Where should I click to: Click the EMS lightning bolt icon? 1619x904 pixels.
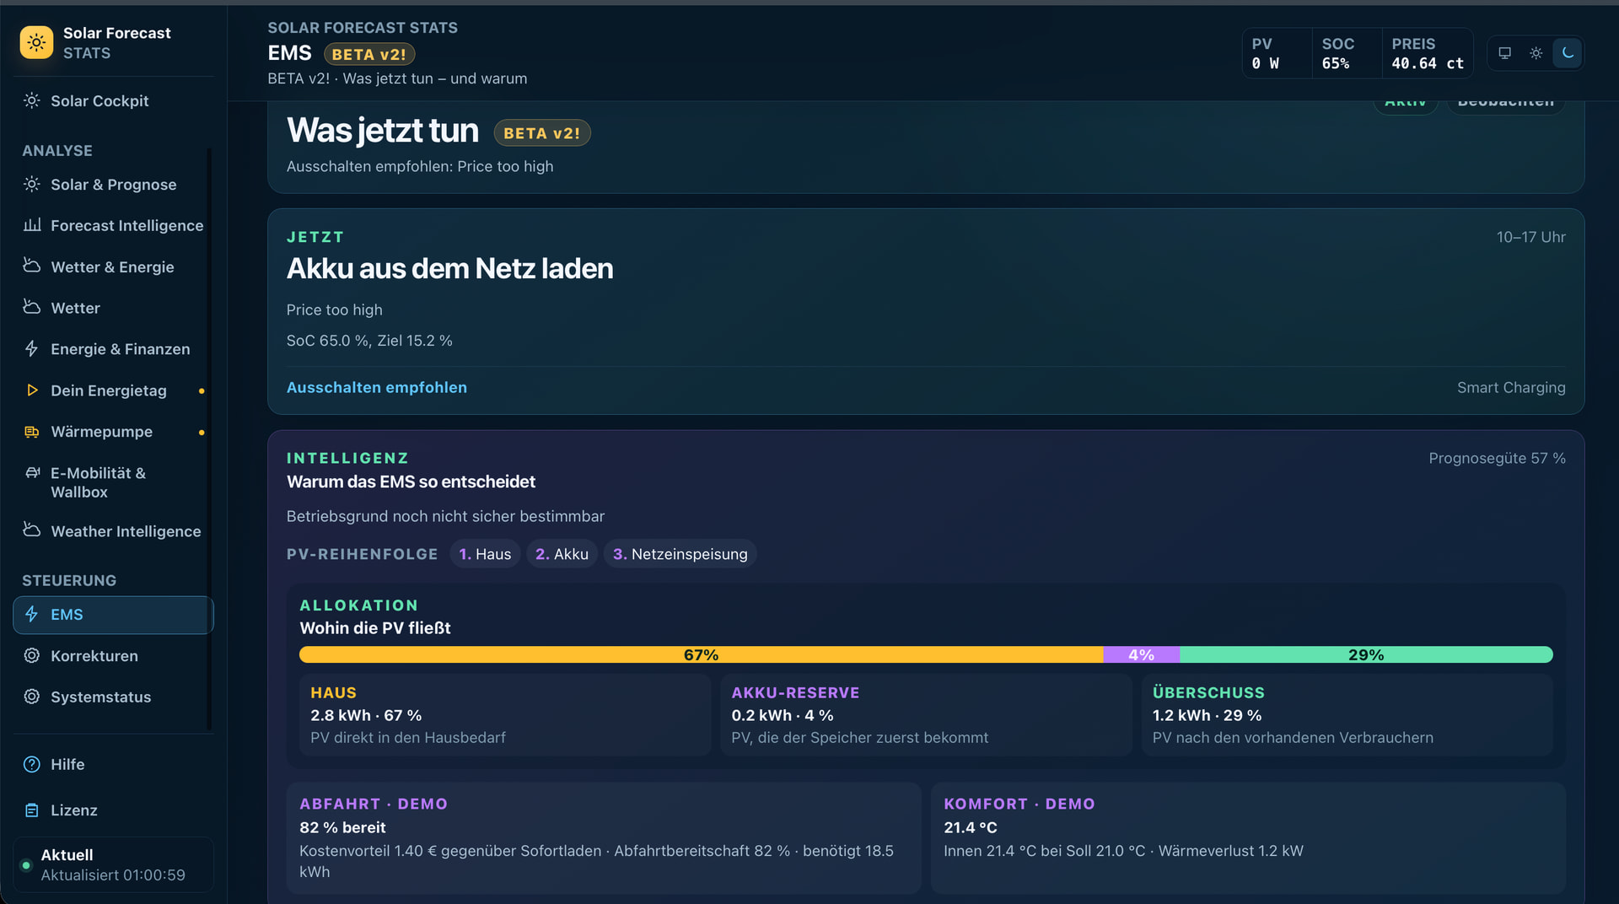32,614
